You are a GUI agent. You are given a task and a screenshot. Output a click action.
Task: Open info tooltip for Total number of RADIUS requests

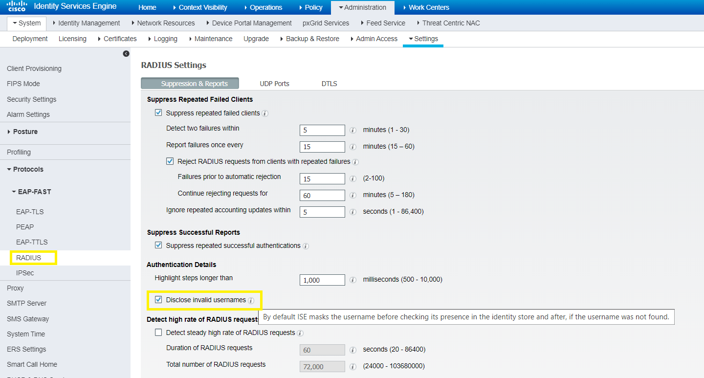point(352,366)
